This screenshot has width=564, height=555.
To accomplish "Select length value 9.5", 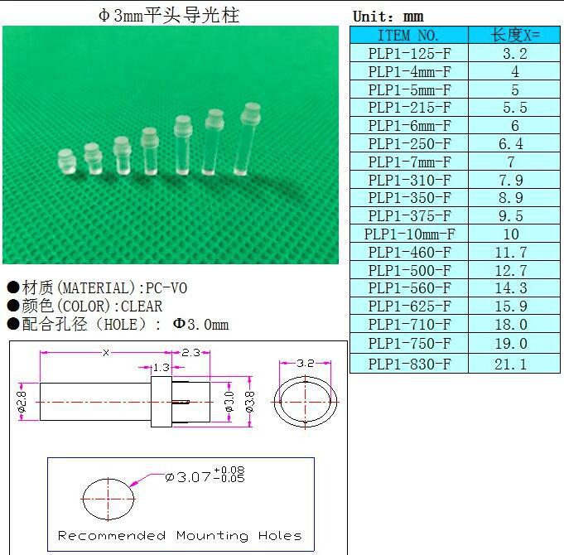I will 511,216.
